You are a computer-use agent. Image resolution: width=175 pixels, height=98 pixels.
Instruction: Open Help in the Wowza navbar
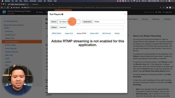[x=158, y=12]
